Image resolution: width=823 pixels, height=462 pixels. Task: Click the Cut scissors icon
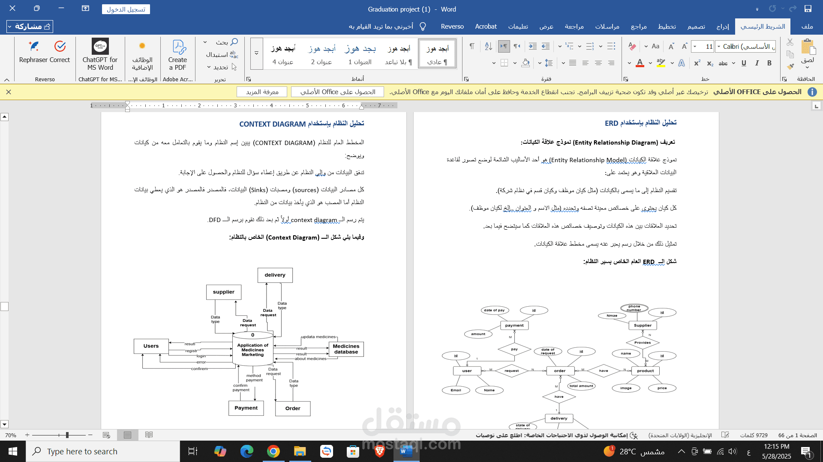(x=790, y=42)
